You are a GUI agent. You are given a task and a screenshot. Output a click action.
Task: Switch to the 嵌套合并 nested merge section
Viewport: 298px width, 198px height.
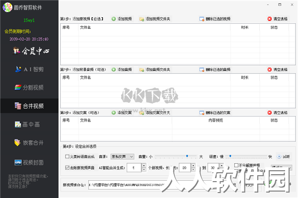pos(29,142)
